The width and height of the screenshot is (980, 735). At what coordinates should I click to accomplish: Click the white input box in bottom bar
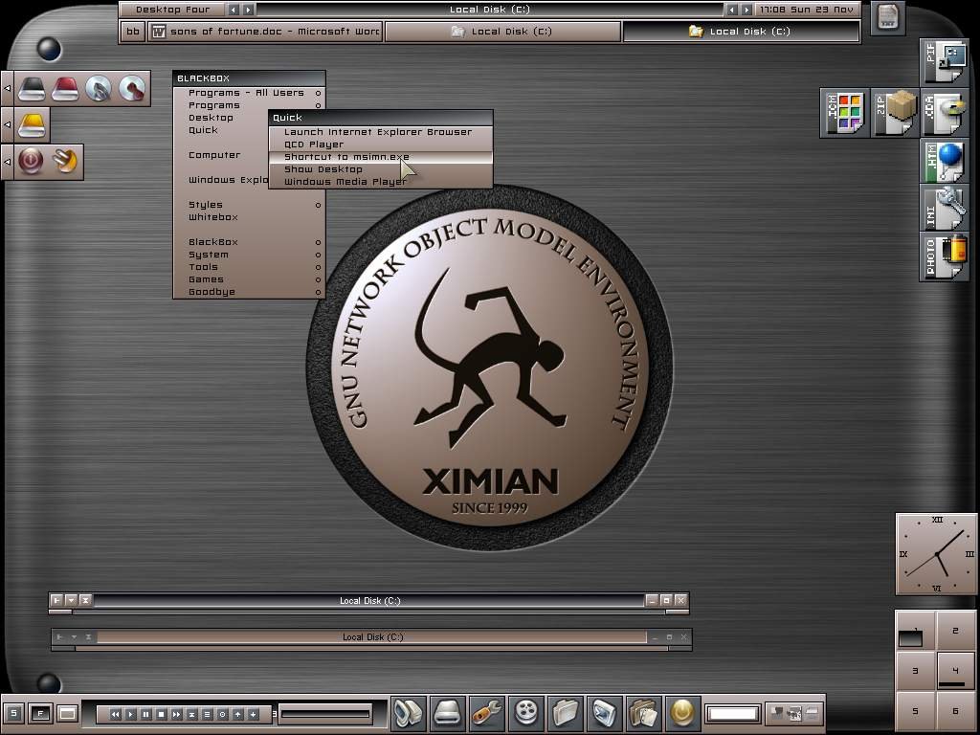733,713
